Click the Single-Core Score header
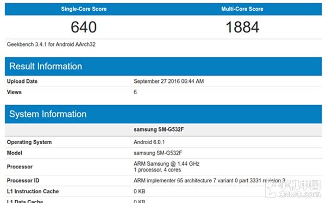Image resolution: width=326 pixels, height=203 pixels. 84,9
